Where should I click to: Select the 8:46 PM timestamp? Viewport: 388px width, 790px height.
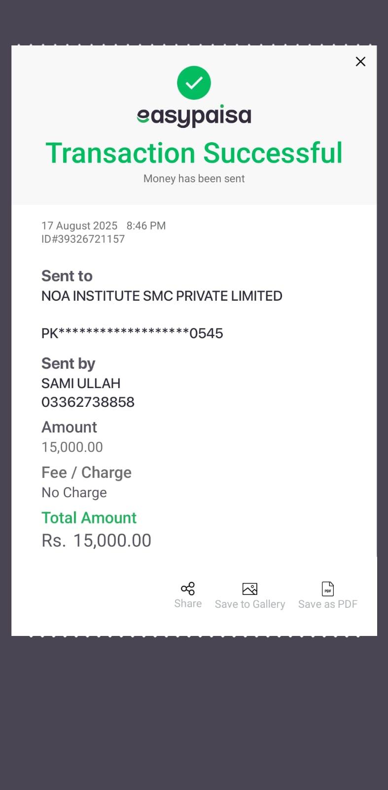pos(146,226)
